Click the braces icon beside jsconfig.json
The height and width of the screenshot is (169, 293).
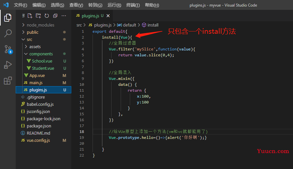tap(23, 111)
